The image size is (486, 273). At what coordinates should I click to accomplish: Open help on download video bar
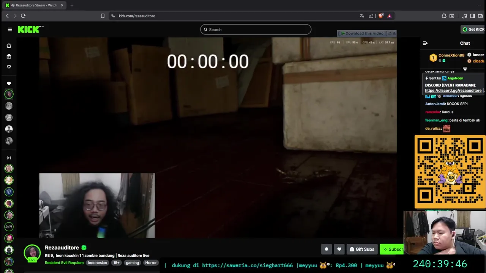coord(389,33)
